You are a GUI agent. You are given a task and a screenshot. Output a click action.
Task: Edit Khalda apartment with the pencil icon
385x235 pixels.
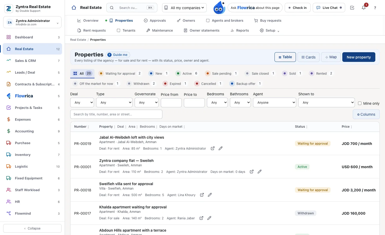pos(209,218)
